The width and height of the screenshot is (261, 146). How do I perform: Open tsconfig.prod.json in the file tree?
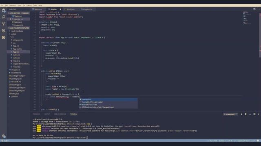18,88
